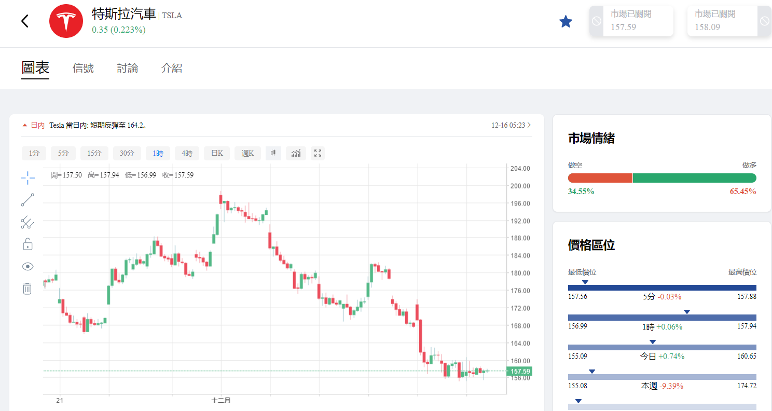
Task: Open the technical indicators chart icon
Action: coord(296,153)
